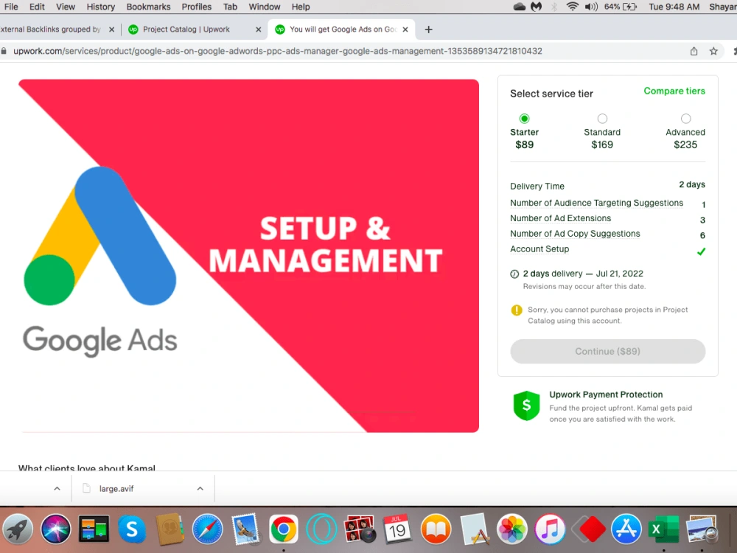Launch Siri from the dock
Screen dimensions: 737x553
56,529
